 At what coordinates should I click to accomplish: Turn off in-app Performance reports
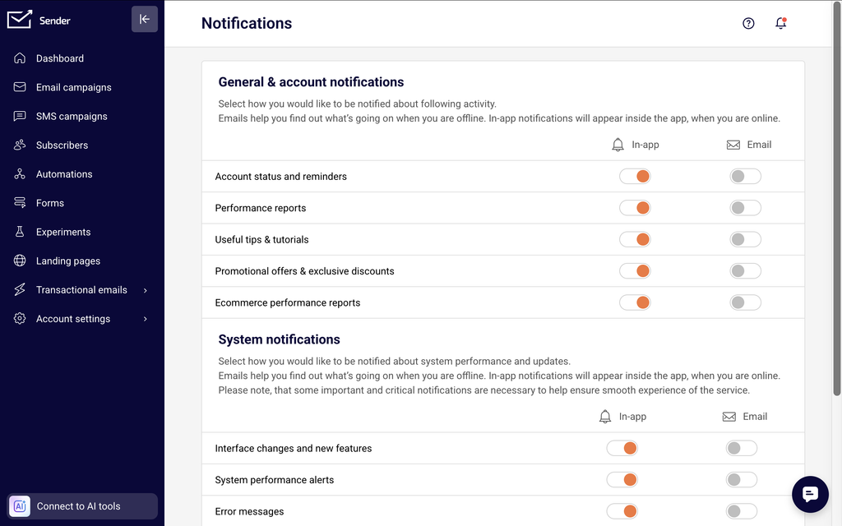pyautogui.click(x=636, y=208)
